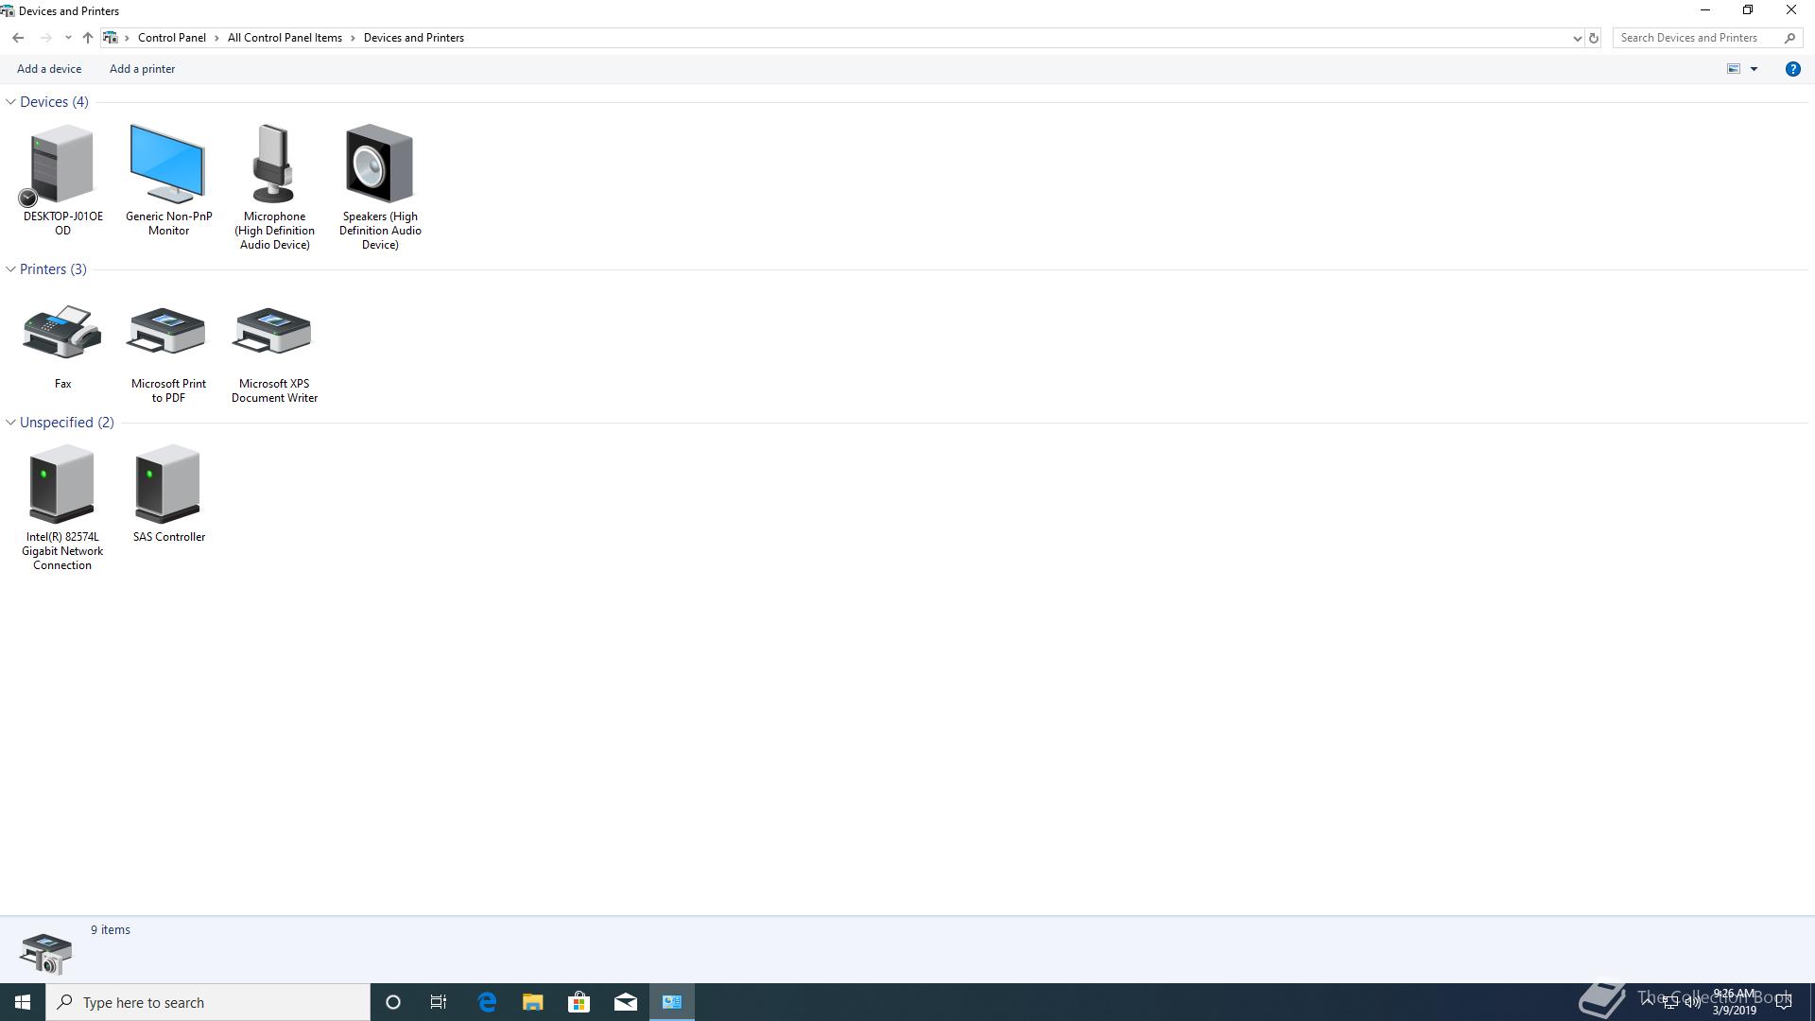Image resolution: width=1815 pixels, height=1021 pixels.
Task: Click Devices and Printers breadcrumb
Action: point(413,38)
